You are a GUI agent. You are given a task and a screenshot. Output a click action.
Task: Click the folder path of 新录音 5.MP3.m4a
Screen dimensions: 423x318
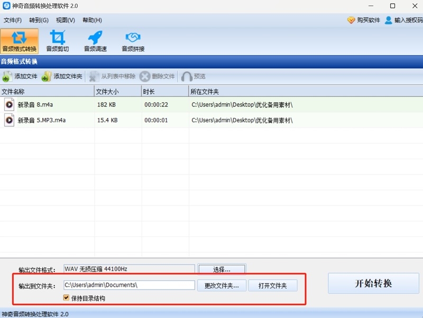242,120
